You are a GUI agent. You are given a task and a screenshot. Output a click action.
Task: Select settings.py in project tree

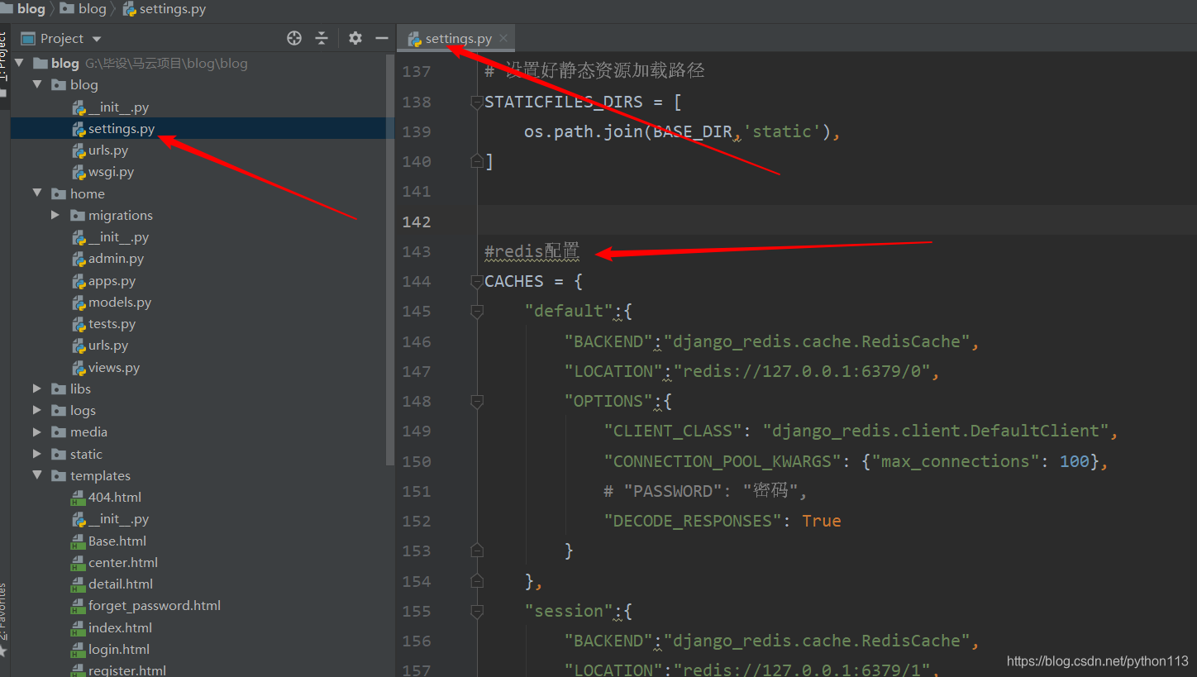(122, 128)
